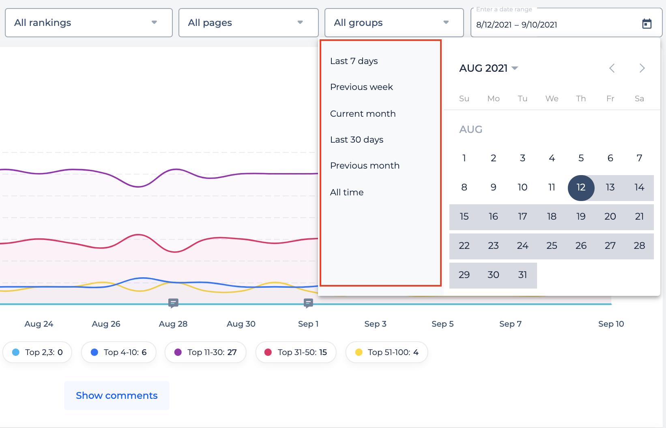Select the Current month preset
The width and height of the screenshot is (666, 428).
point(363,113)
